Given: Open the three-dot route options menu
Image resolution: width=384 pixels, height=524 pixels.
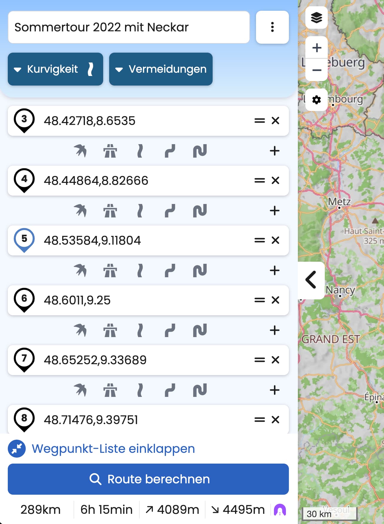Looking at the screenshot, I should tap(272, 27).
